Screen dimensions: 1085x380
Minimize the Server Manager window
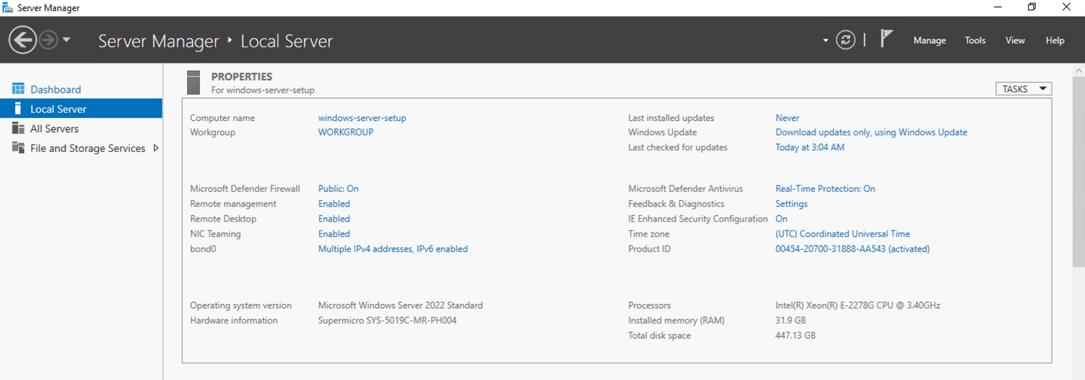click(998, 7)
